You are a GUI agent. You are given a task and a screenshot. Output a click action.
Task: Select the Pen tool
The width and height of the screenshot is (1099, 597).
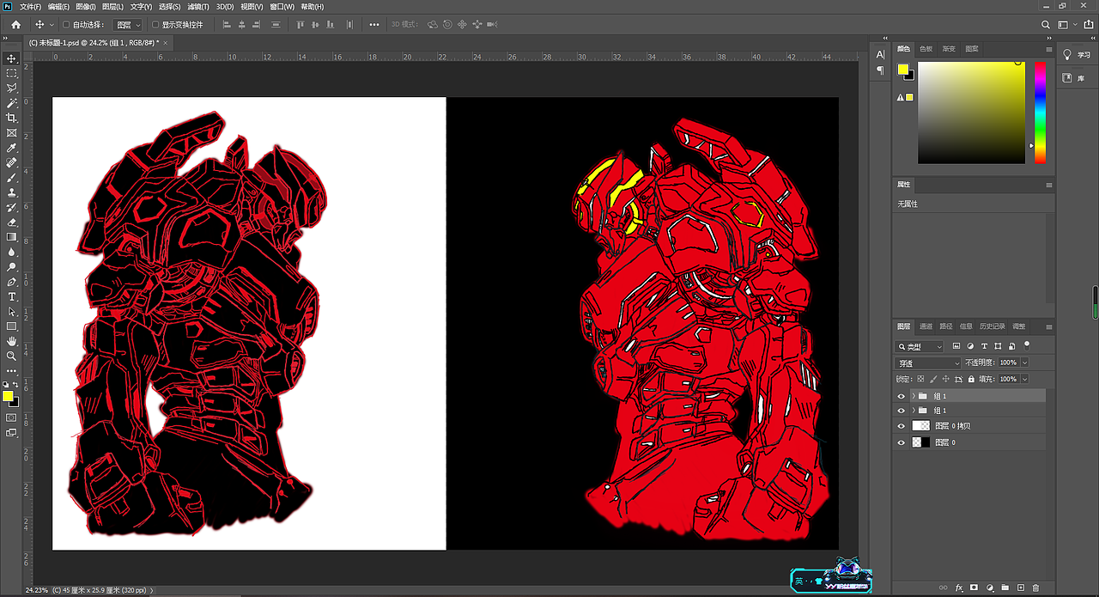[x=12, y=282]
